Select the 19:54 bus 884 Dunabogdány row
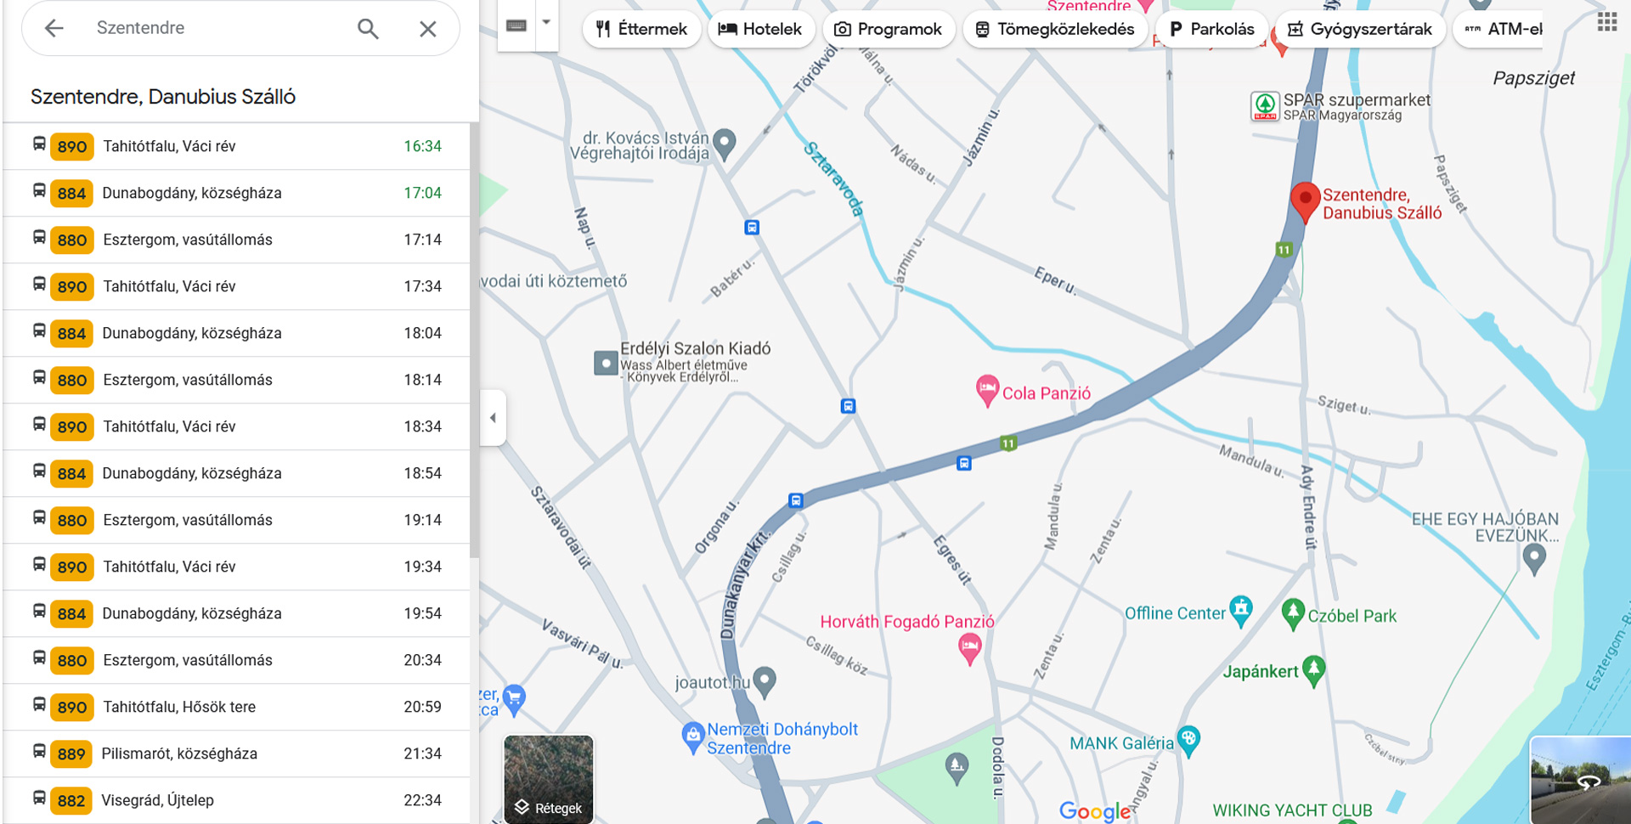 236,613
